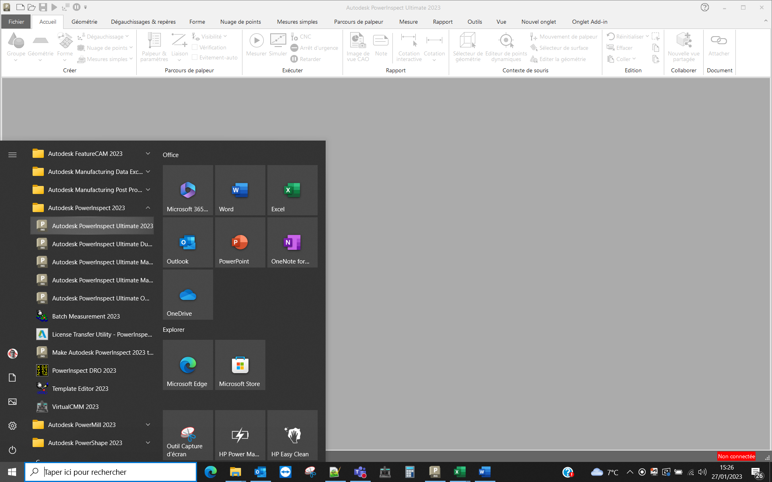
Task: Click the Windows search box
Action: [111, 472]
